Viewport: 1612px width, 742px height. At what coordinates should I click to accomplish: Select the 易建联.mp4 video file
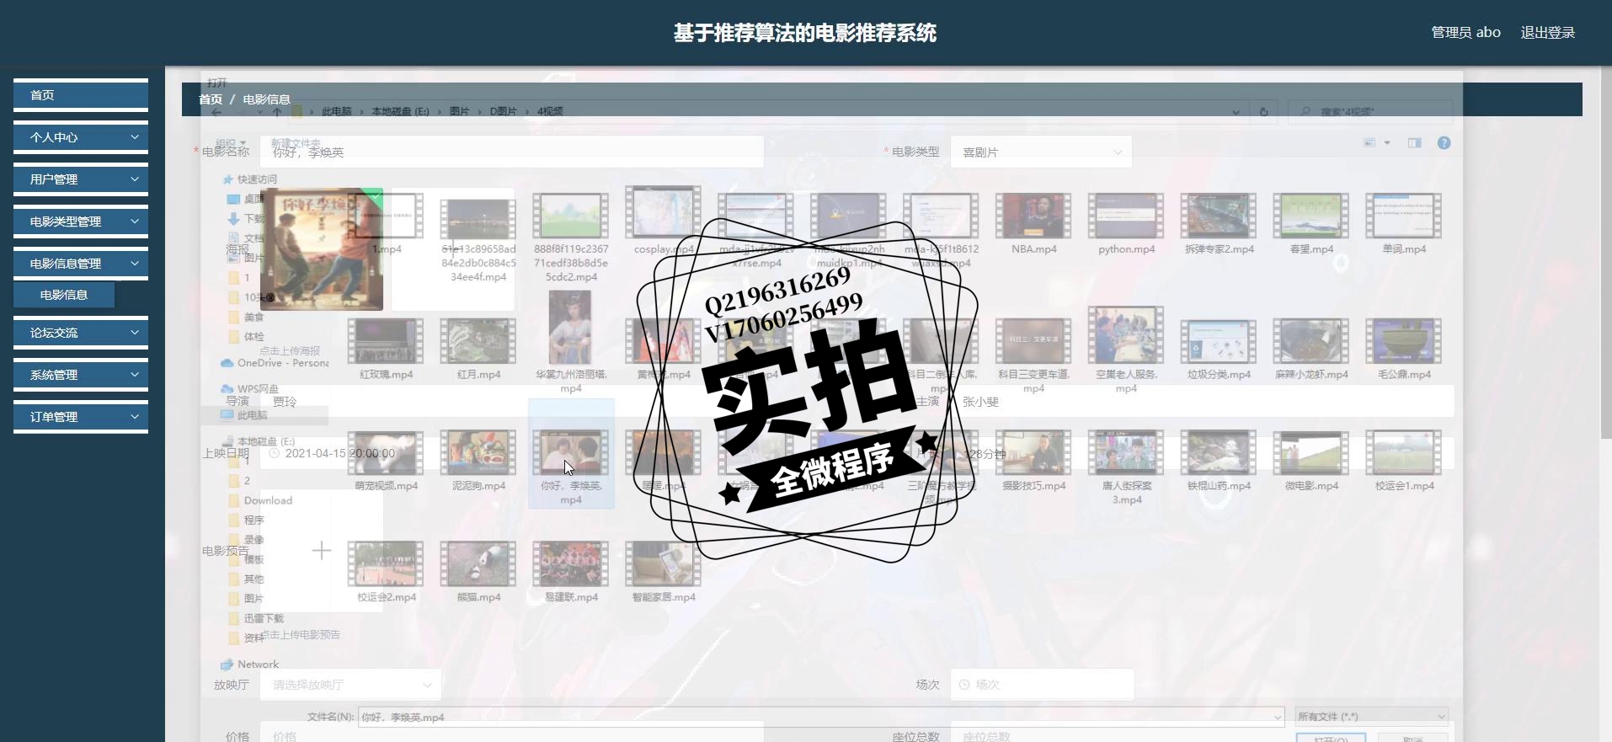(x=571, y=572)
